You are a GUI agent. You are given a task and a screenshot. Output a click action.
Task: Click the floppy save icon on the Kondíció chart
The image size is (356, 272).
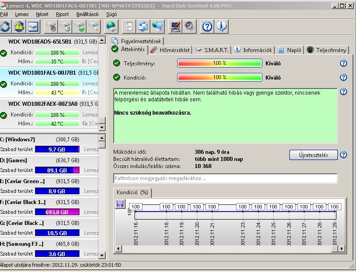120,204
